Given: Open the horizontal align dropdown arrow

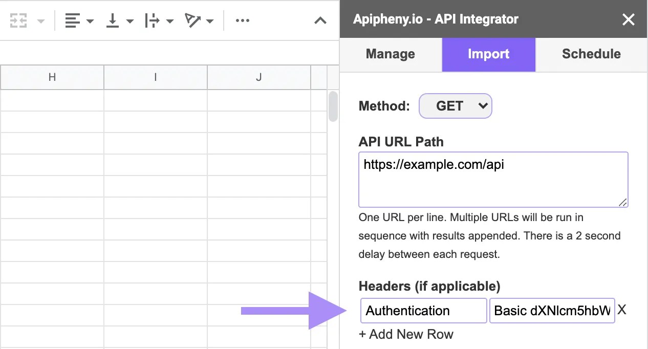Looking at the screenshot, I should coord(89,22).
